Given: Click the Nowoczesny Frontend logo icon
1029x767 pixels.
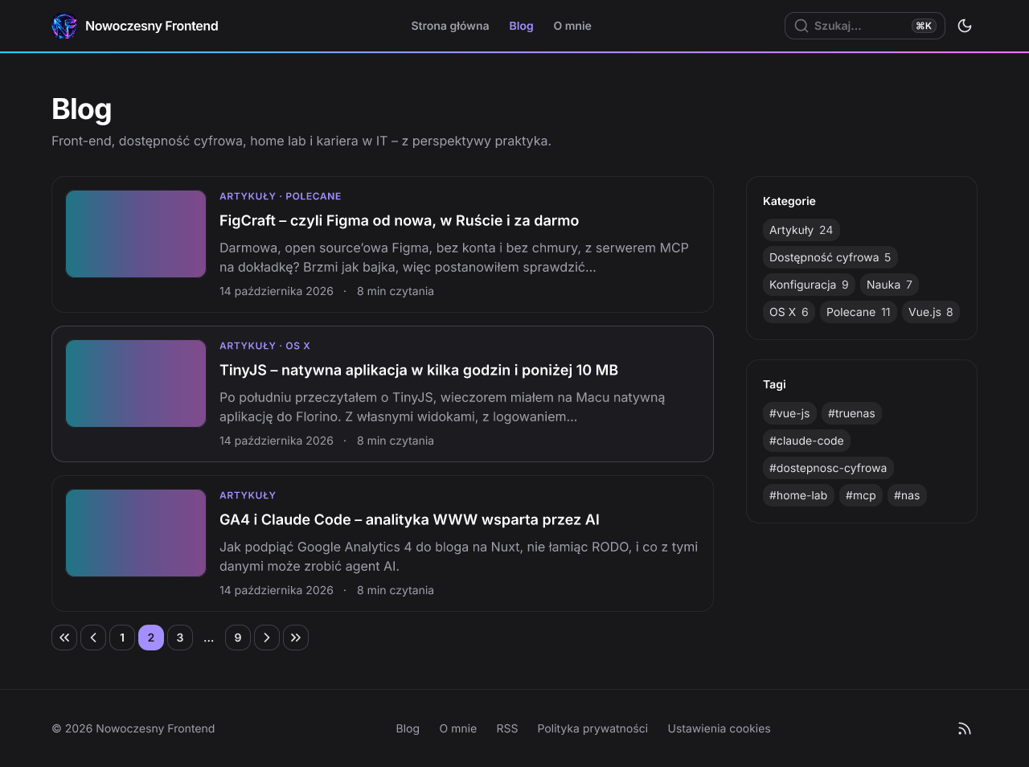Looking at the screenshot, I should [64, 26].
